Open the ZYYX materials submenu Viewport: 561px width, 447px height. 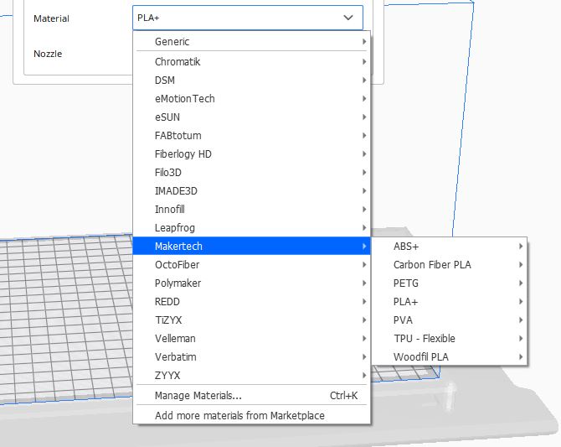(167, 376)
